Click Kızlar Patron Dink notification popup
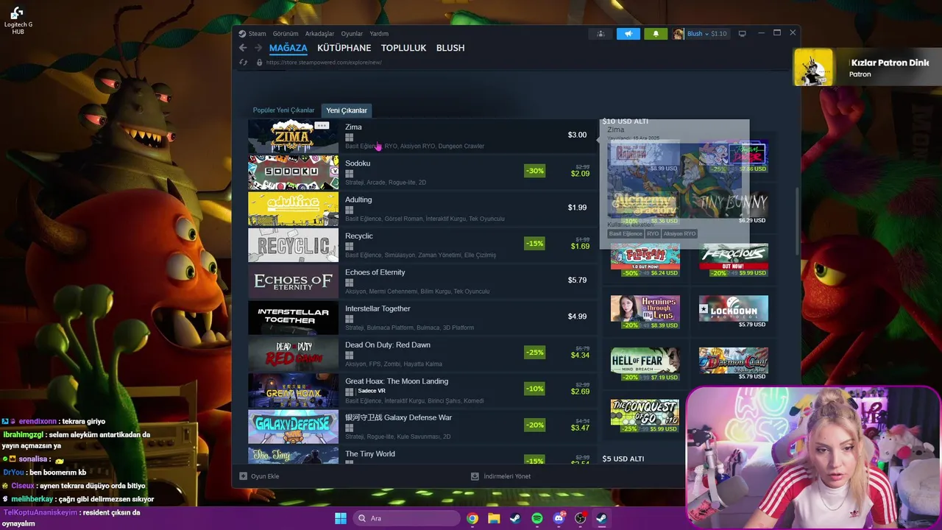 (867, 68)
